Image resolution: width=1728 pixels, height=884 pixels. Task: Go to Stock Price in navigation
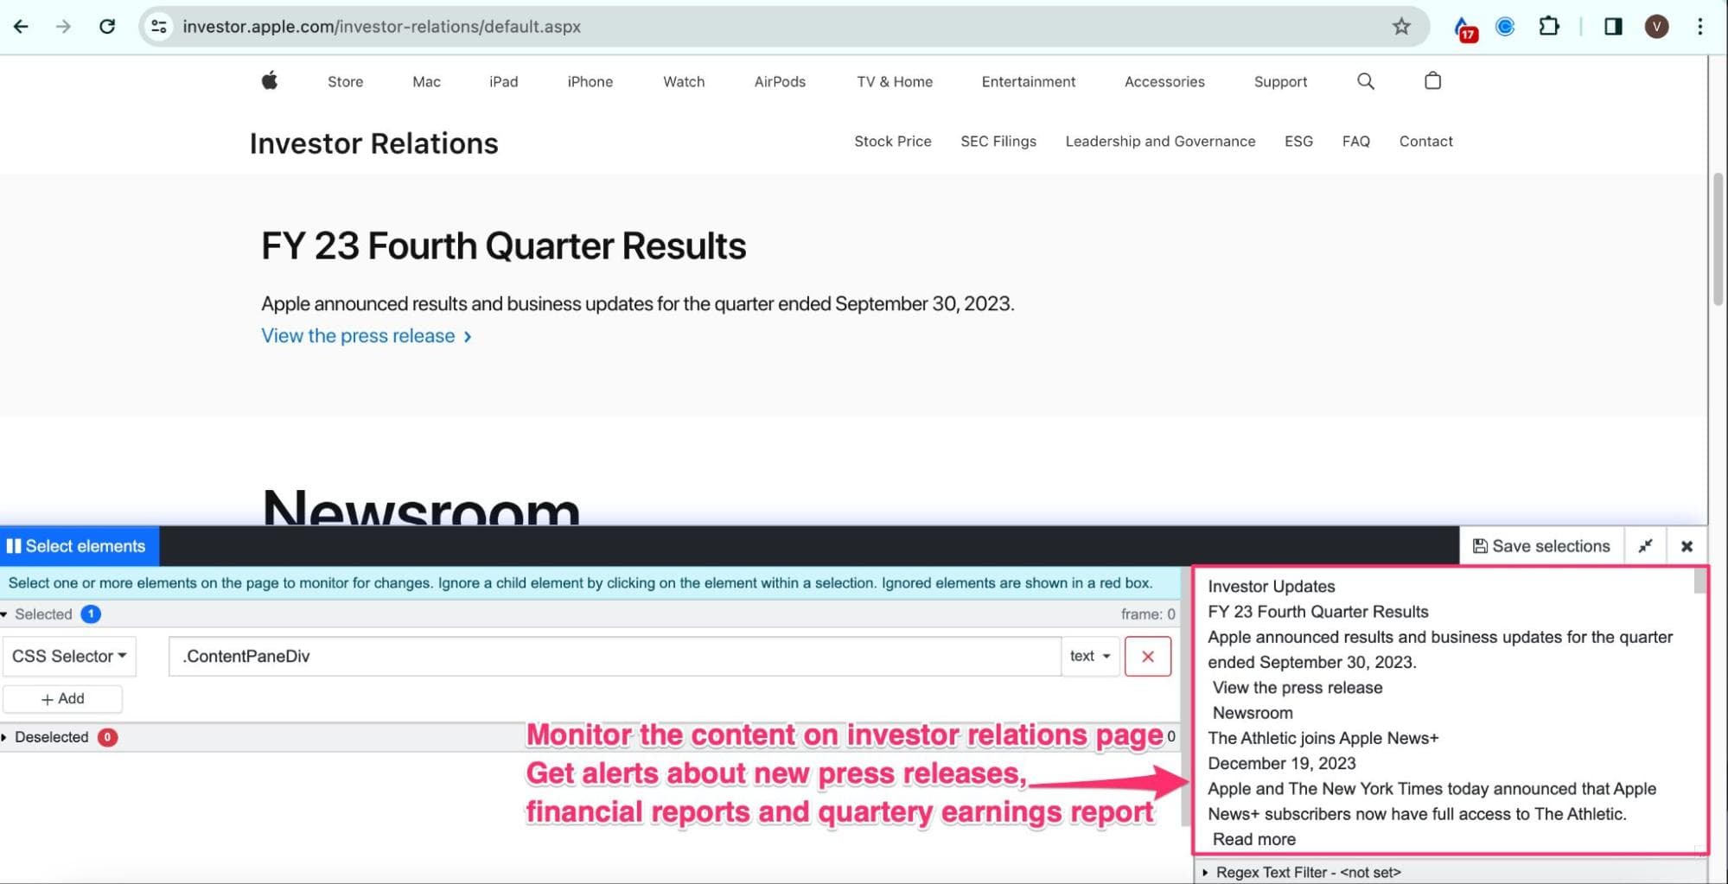click(x=892, y=142)
